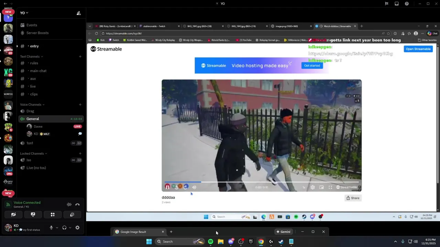
Task: Open Discord help icon in title bar
Action: point(407,4)
